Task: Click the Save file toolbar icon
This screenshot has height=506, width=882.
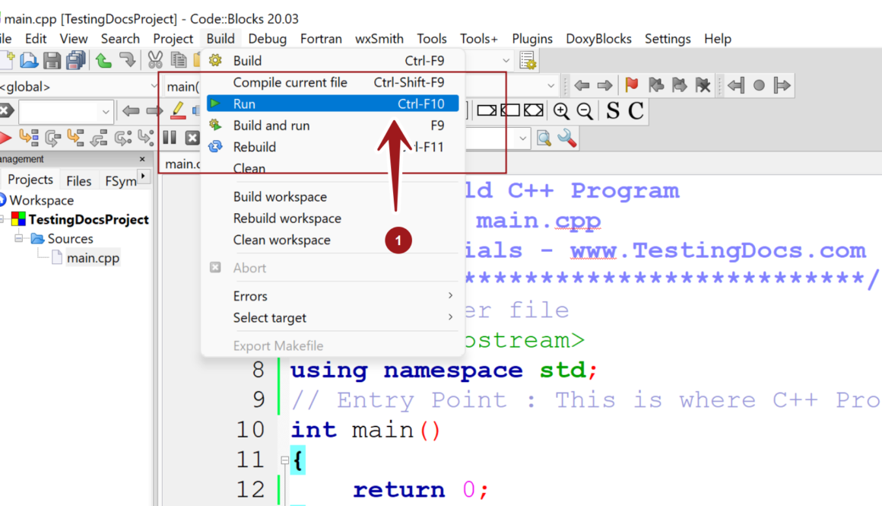Action: [52, 60]
